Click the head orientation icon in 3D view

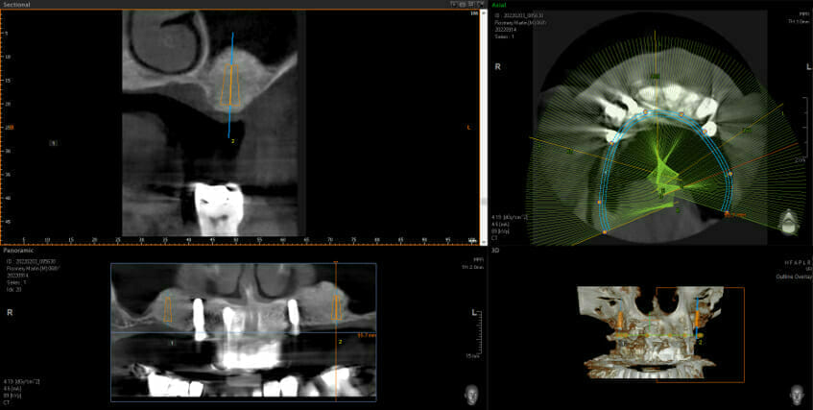[x=795, y=394]
